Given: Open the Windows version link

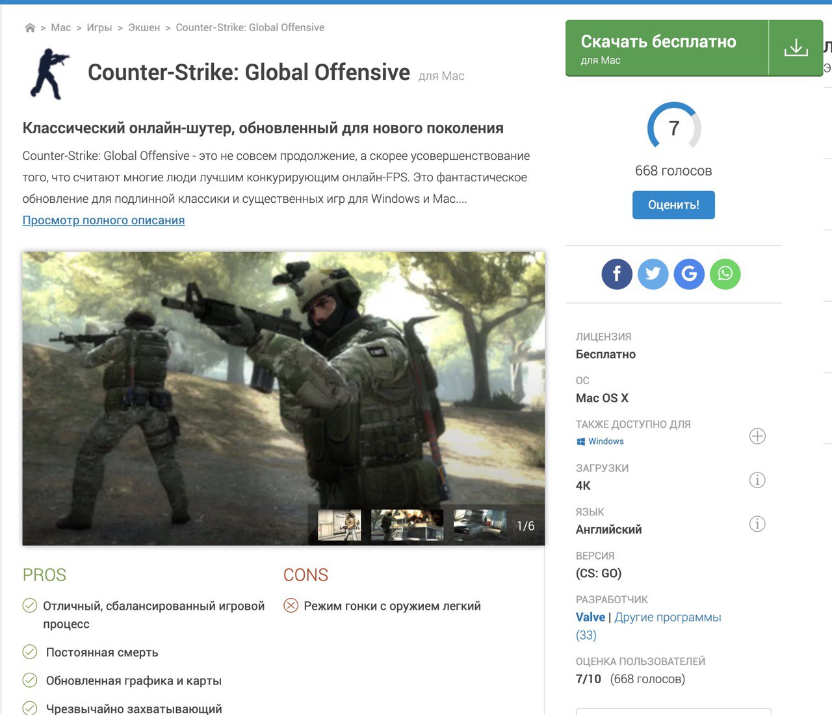Looking at the screenshot, I should 606,441.
